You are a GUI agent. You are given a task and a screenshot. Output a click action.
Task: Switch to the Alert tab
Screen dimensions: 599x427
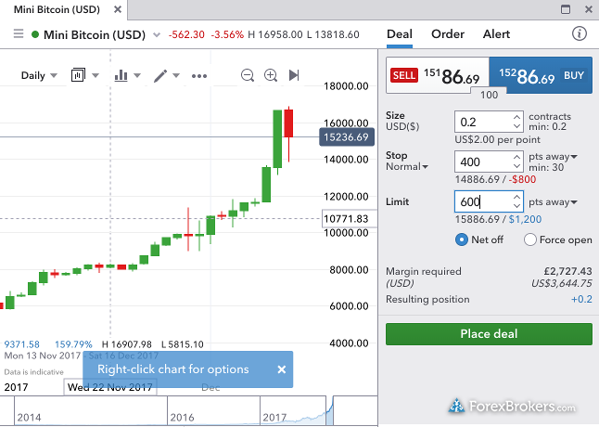pyautogui.click(x=496, y=34)
